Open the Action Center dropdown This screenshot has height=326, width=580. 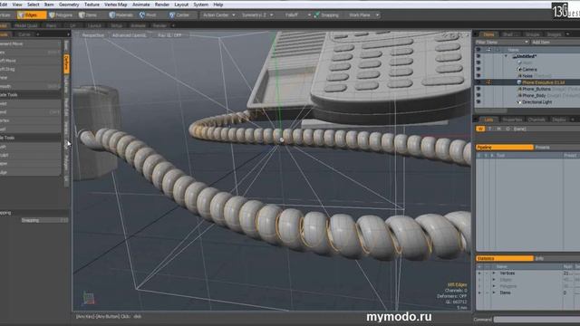click(x=218, y=15)
